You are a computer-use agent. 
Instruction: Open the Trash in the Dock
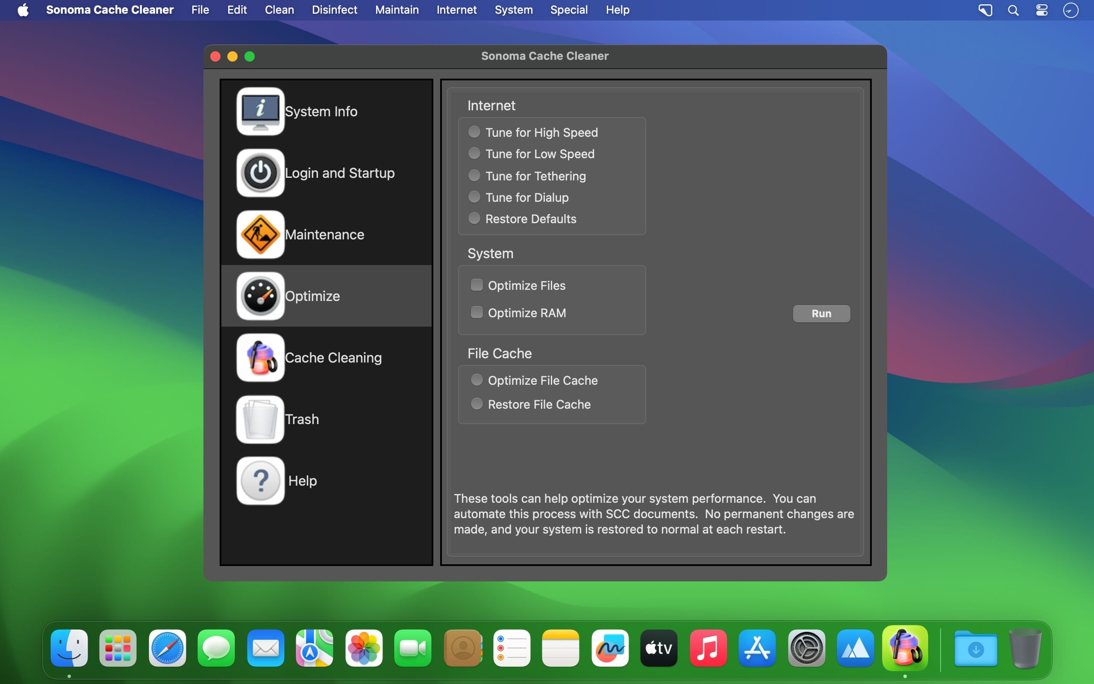(x=1025, y=648)
